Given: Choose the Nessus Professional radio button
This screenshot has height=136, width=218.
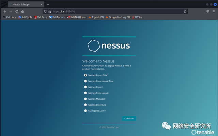Looking at the screenshot, I should [85, 93].
